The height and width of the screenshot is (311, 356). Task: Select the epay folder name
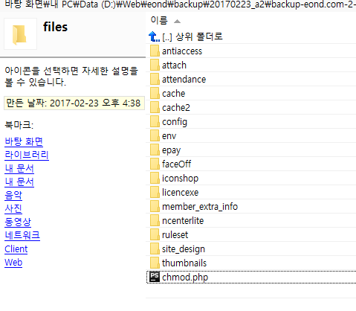click(x=171, y=150)
